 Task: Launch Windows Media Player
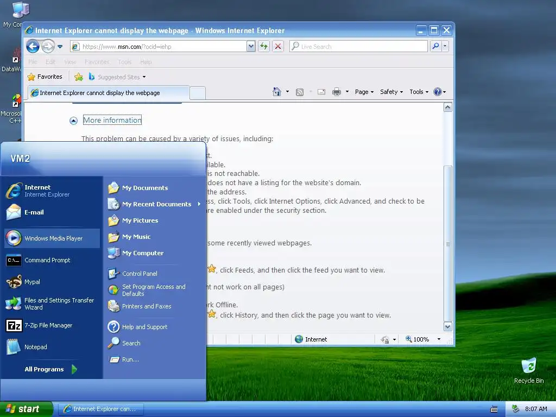pyautogui.click(x=52, y=238)
